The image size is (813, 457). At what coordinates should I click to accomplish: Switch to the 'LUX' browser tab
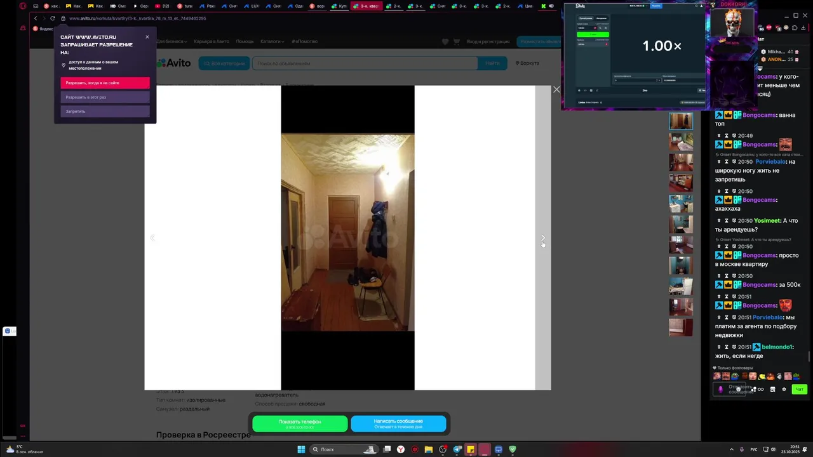[x=252, y=6]
